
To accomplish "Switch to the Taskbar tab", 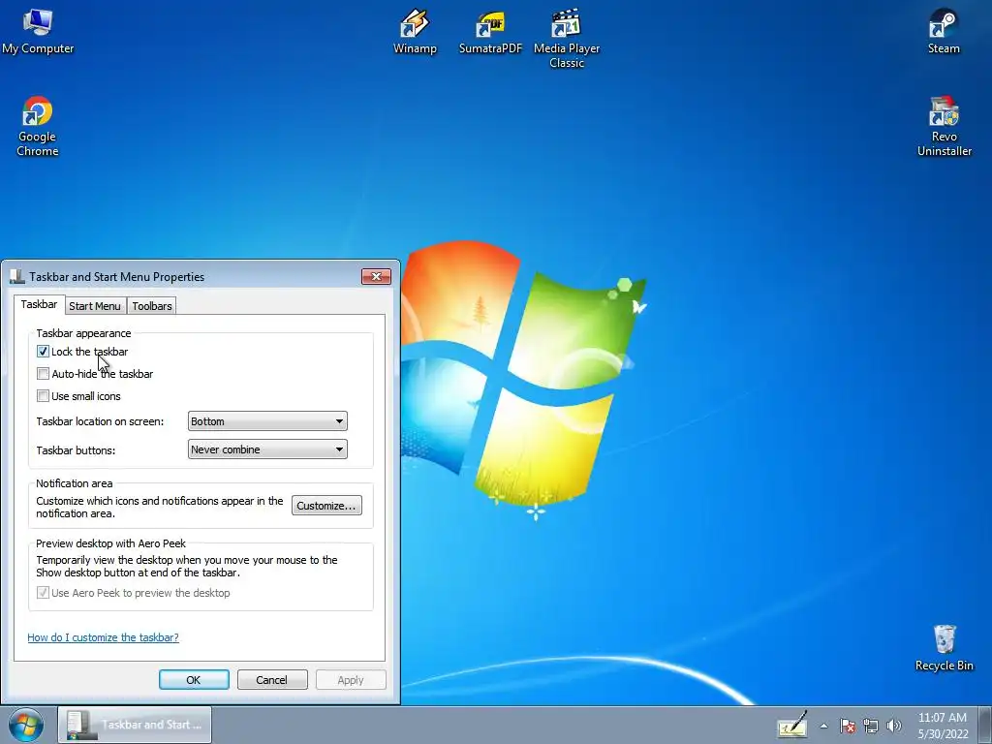I will pos(39,304).
